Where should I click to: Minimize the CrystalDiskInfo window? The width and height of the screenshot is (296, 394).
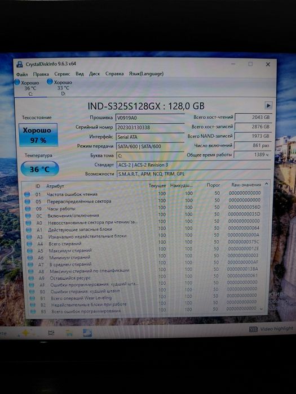tap(233, 64)
